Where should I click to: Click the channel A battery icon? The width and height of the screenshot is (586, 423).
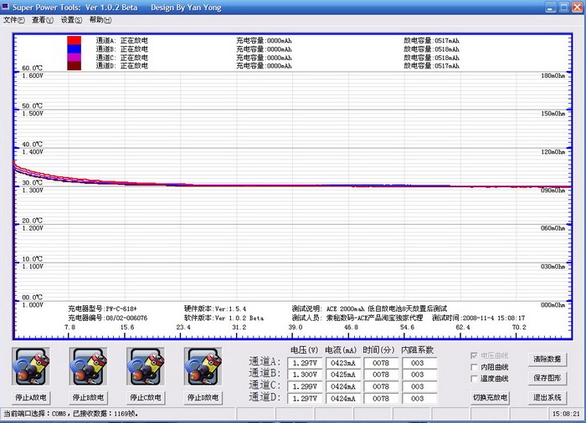click(x=31, y=367)
